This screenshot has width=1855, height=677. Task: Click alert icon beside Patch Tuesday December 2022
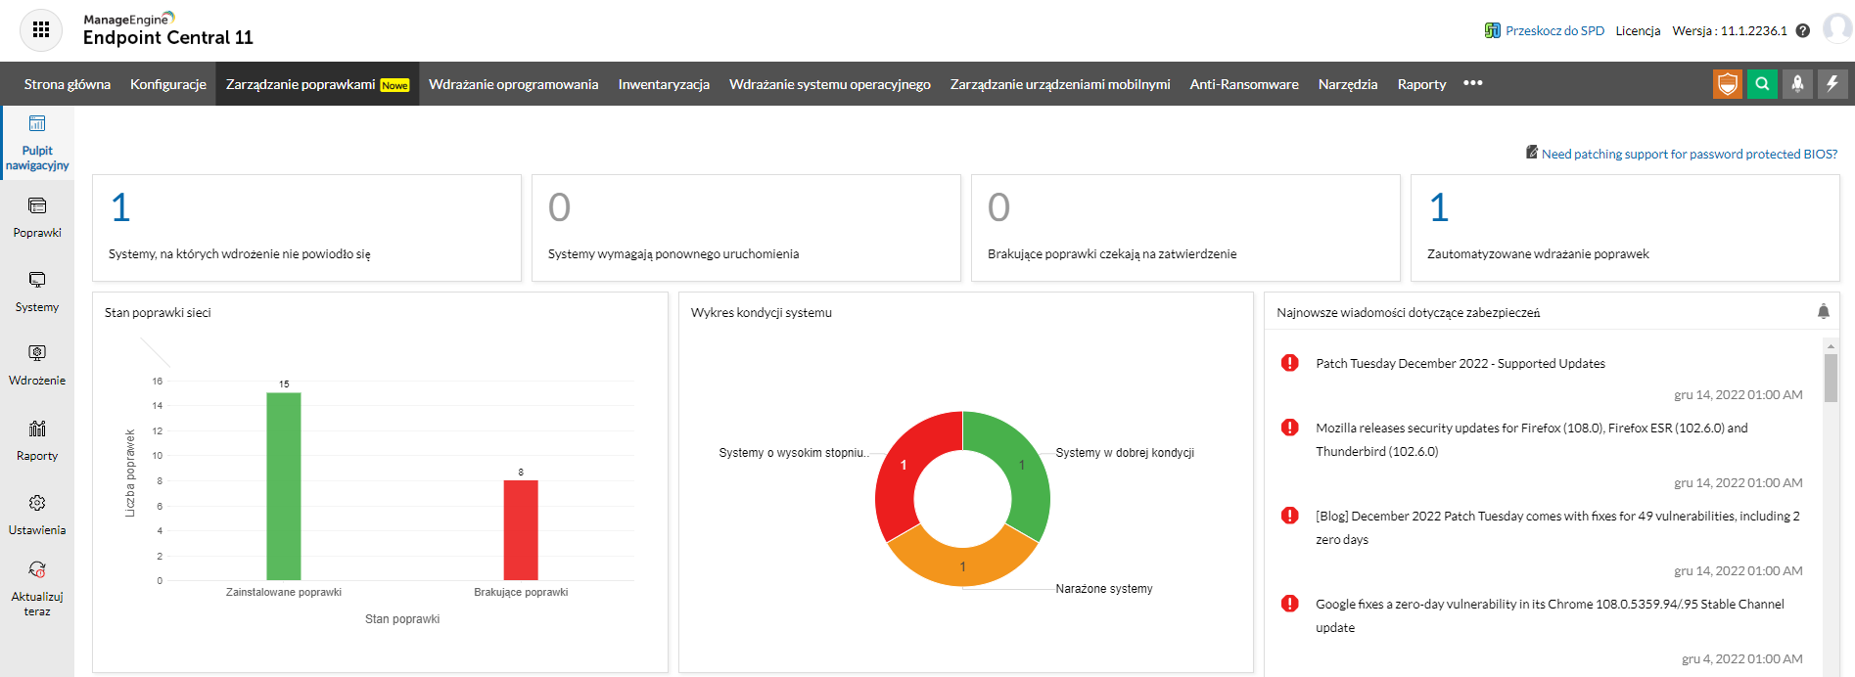[1290, 363]
